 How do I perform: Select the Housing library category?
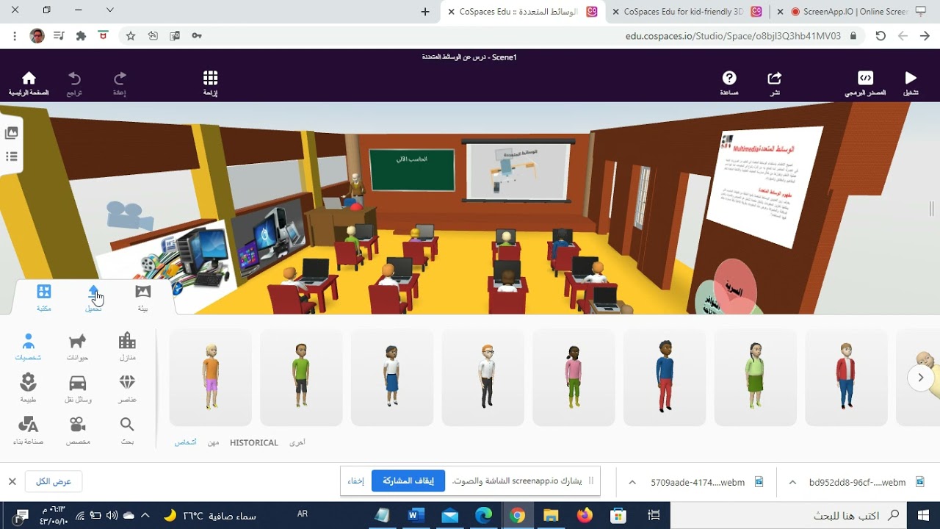pos(127,347)
